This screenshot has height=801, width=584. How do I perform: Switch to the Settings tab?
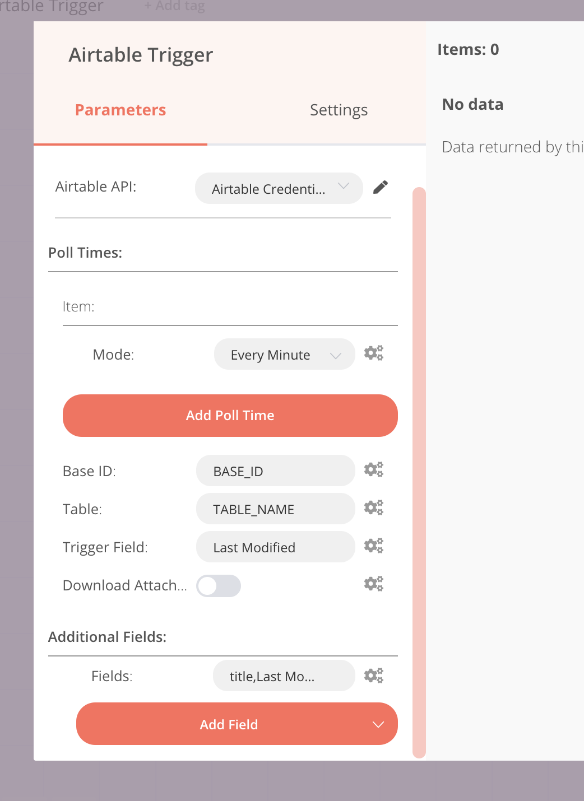tap(339, 110)
